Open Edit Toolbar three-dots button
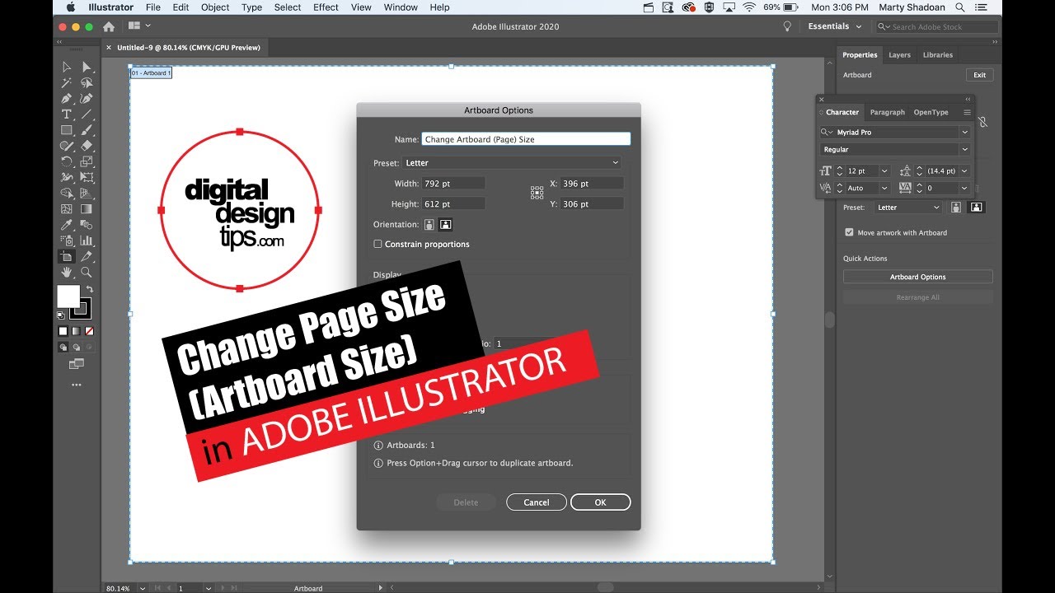 coord(77,385)
